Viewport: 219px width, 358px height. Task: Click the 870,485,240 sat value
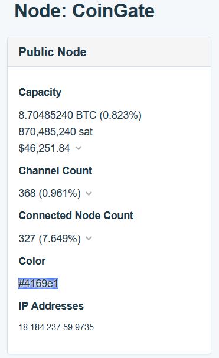55,132
